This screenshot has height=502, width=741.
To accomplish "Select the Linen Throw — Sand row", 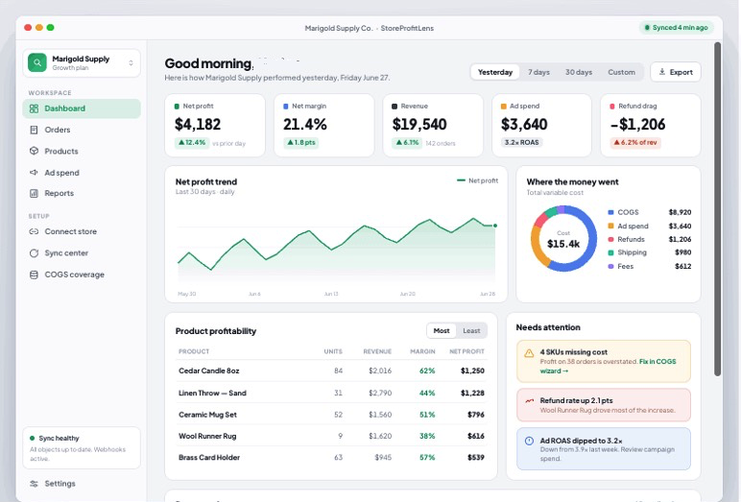I will click(331, 393).
